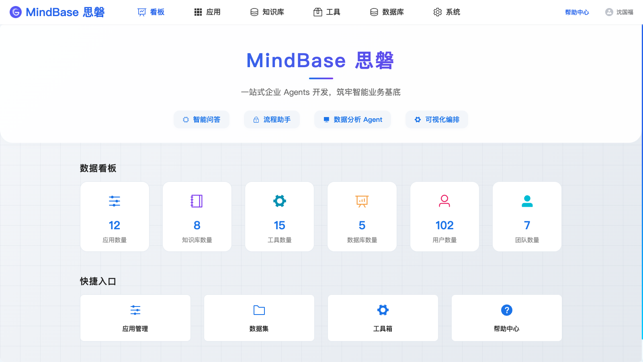Viewport: 643px width, 362px height.
Task: Click the user outline icon above 用户数量
Action: pos(444,201)
